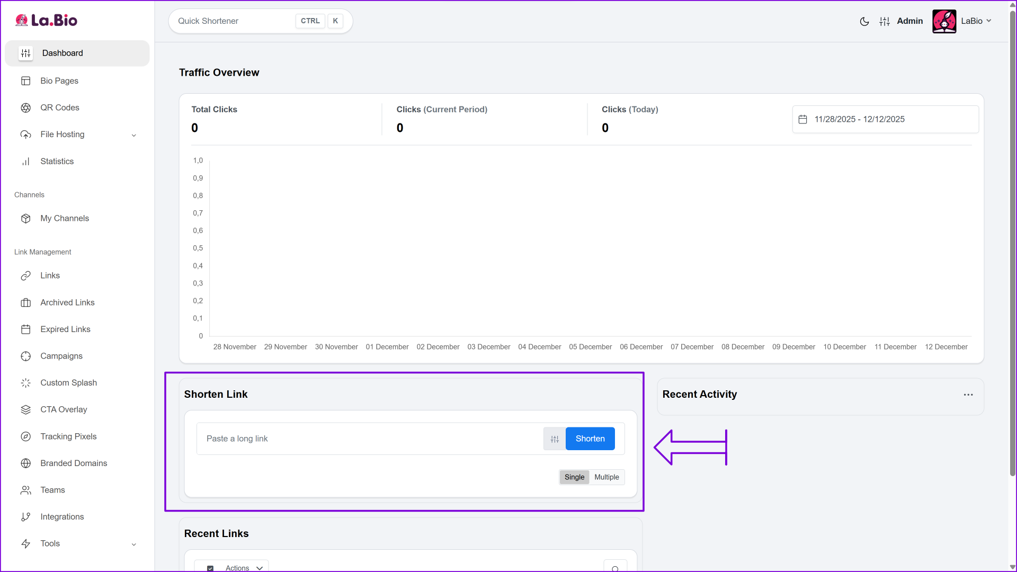This screenshot has width=1017, height=572.
Task: Open Archived Links menu item
Action: tap(67, 303)
